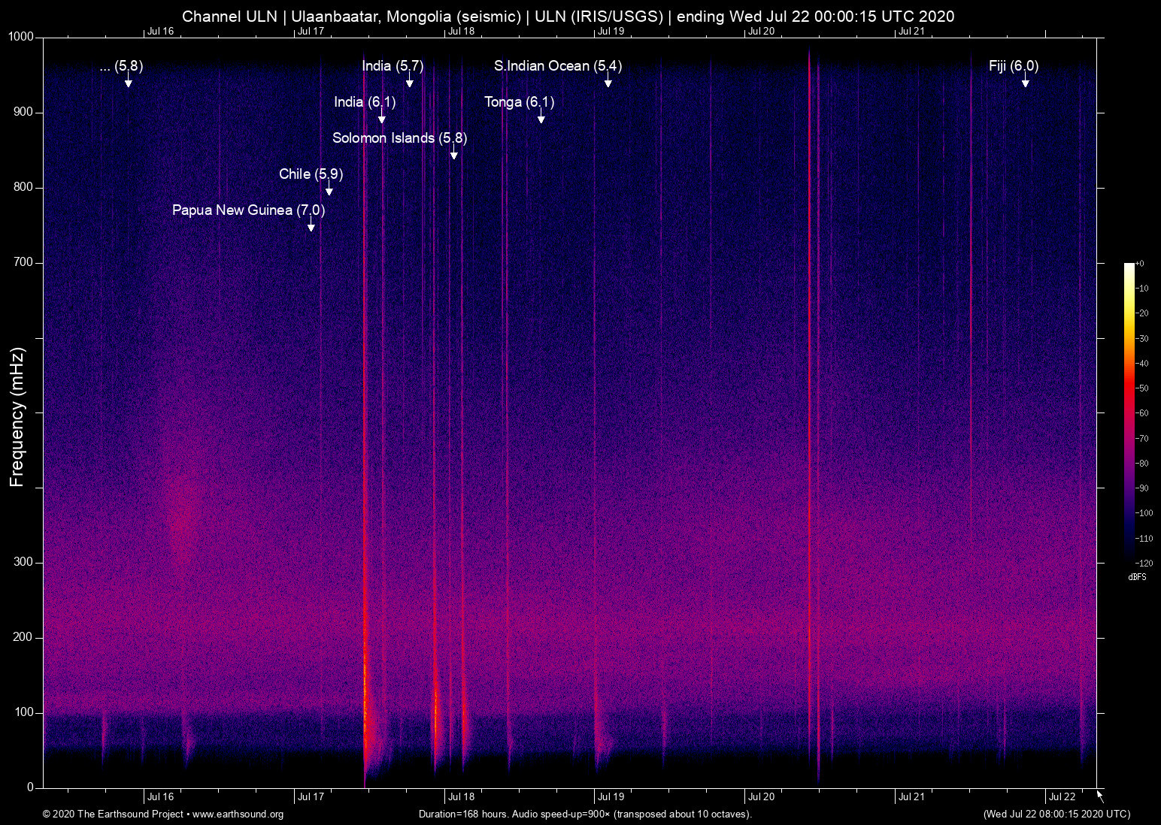Select the S.Indian Ocean (5.4) arrow

click(608, 83)
